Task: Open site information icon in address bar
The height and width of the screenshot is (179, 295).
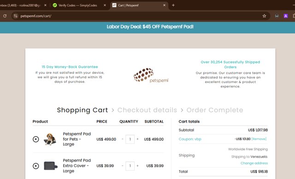Action: pyautogui.click(x=15, y=16)
